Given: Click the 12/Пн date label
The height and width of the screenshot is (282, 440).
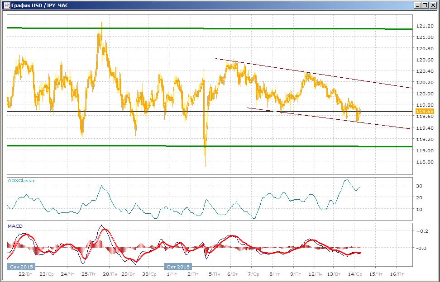Looking at the screenshot, I should 316,274.
